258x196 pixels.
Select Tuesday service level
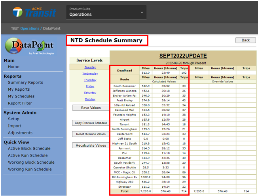point(90,67)
